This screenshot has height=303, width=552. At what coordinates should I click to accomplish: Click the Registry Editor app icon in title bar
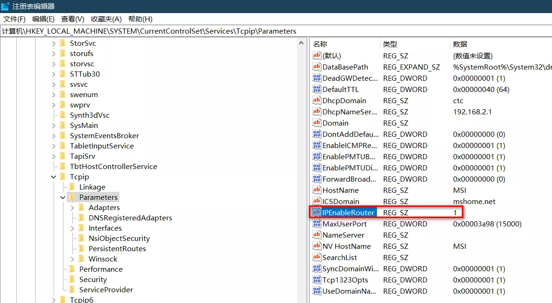coord(6,6)
